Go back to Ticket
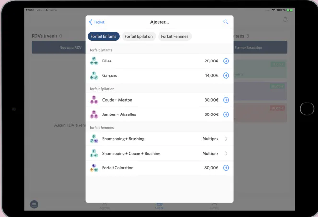Image resolution: width=318 pixels, height=217 pixels. coord(97,22)
